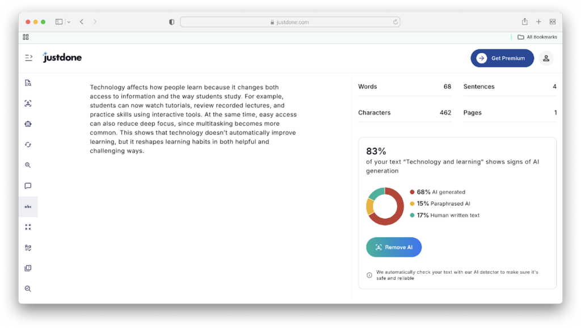This screenshot has width=581, height=328.
Task: Open the chat bubble sidebar icon
Action: coord(28,186)
